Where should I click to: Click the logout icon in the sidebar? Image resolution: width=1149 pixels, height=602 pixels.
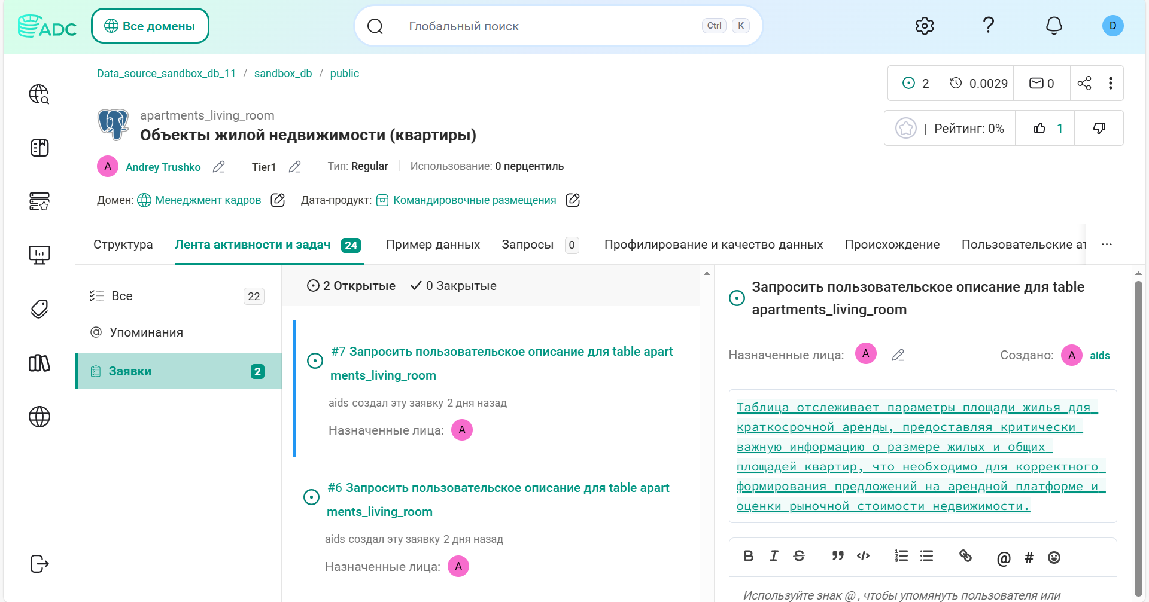tap(39, 564)
